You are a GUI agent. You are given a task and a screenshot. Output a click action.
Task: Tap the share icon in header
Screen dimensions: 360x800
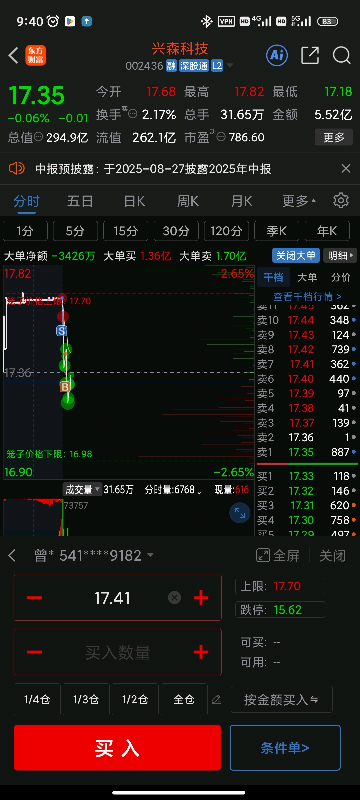tap(310, 55)
